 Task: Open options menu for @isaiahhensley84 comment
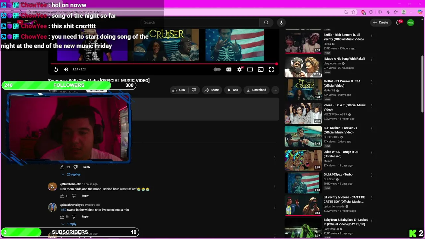pos(275,207)
